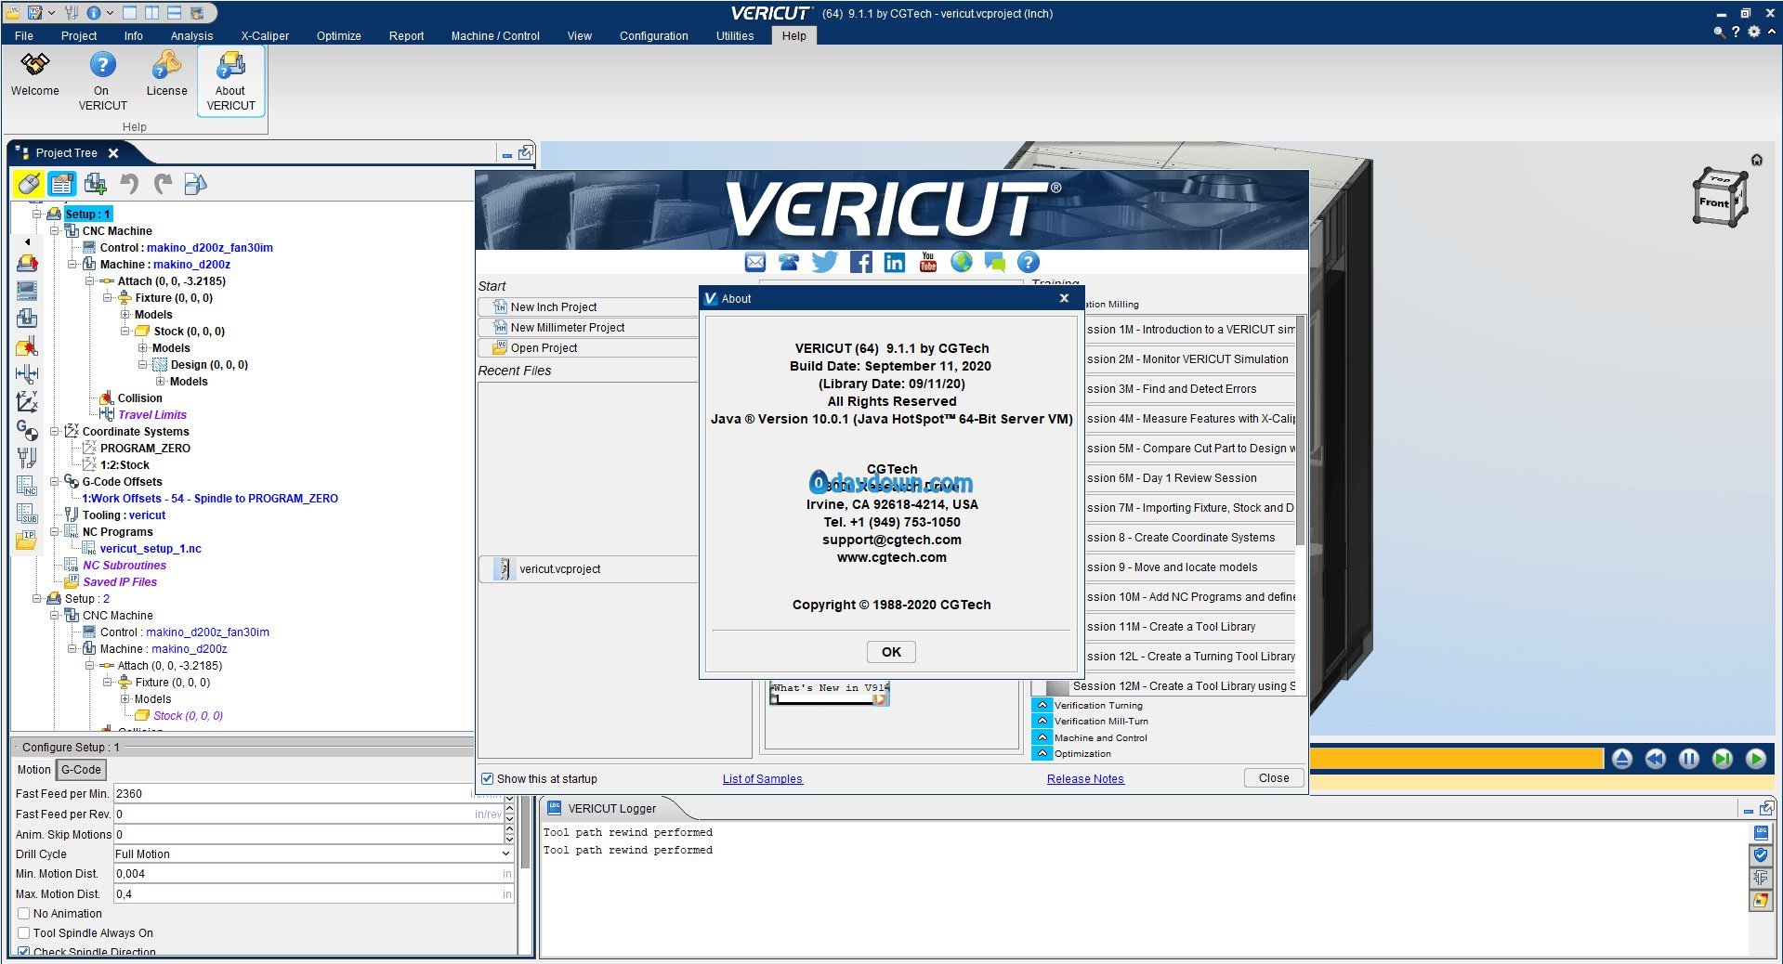The width and height of the screenshot is (1783, 964).
Task: Click the G-Code offsets sidebar icon
Action: point(27,430)
